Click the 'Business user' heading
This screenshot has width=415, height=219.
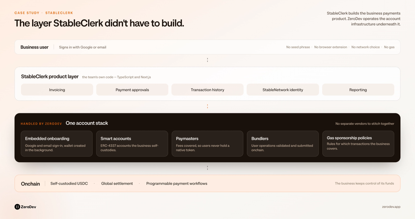pos(34,47)
